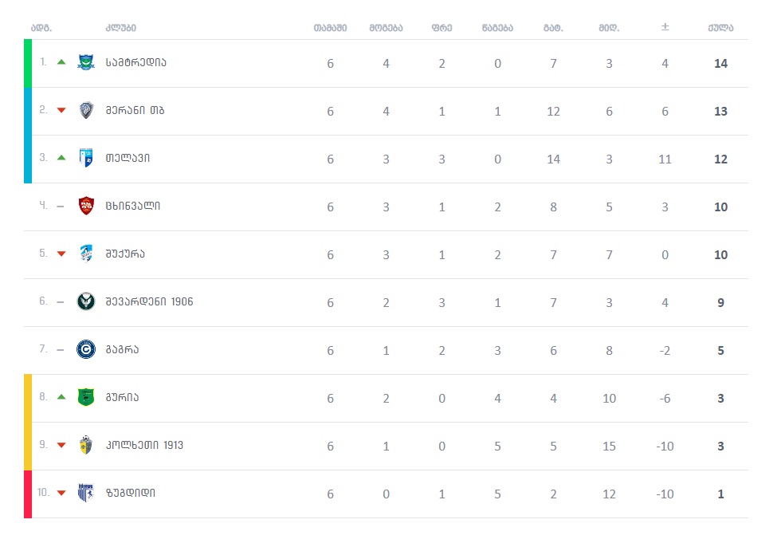Viewport: 777px width, 547px height.
Task: Click the ცხინვალი red shield logo
Action: tap(85, 206)
